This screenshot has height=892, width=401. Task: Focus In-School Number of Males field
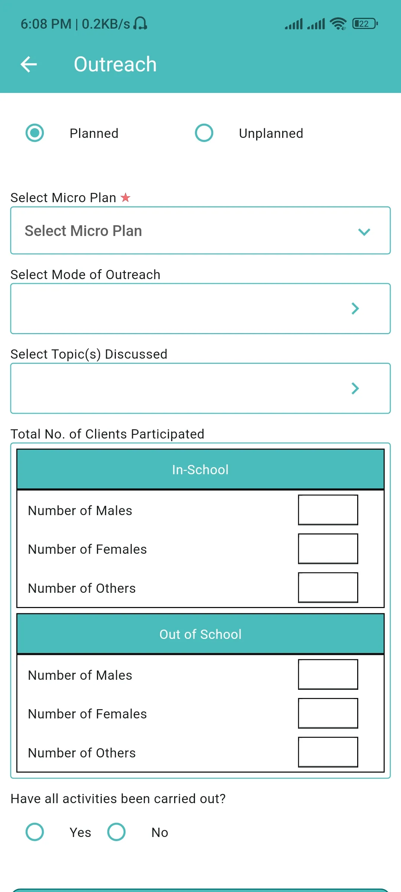pyautogui.click(x=328, y=510)
